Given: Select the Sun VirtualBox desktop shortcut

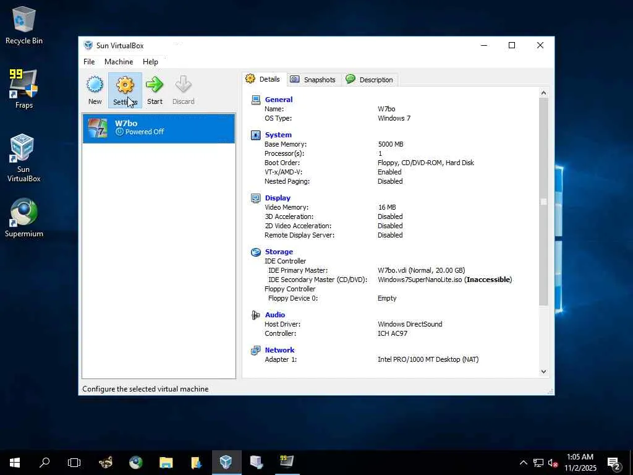Looking at the screenshot, I should [23, 158].
